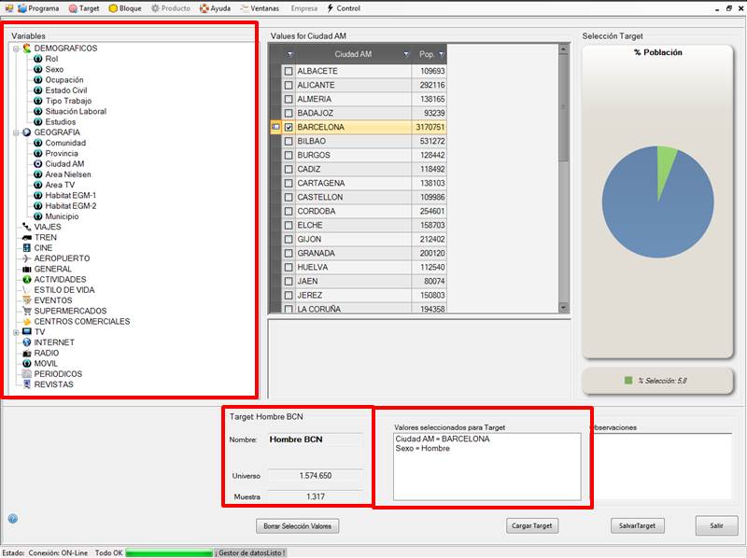Collapse the GEOGRAFIA tree node
Screen dimensions: 747x558
[16, 133]
